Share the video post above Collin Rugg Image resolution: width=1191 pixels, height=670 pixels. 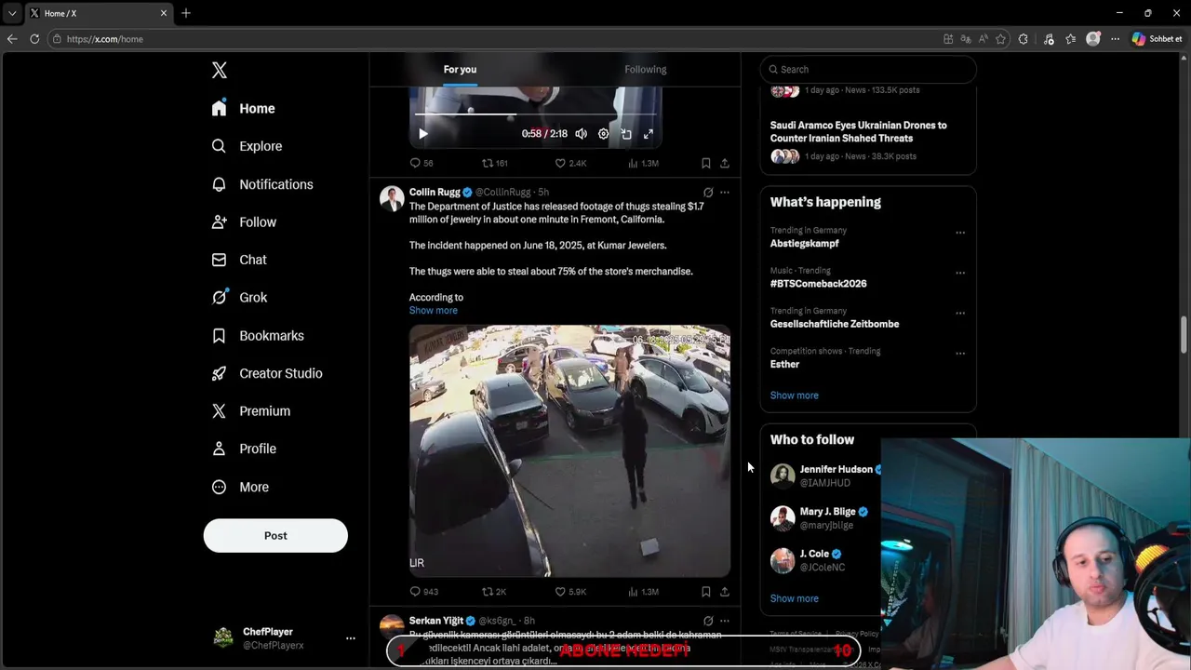pos(724,163)
